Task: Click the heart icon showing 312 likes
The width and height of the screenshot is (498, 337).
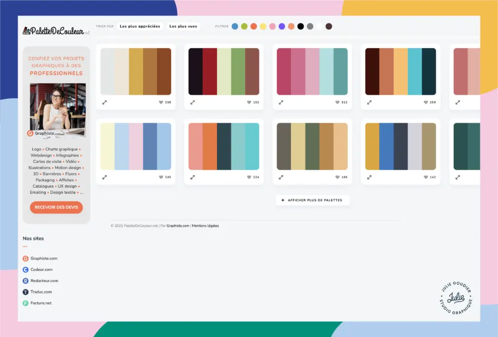Action: (x=338, y=103)
